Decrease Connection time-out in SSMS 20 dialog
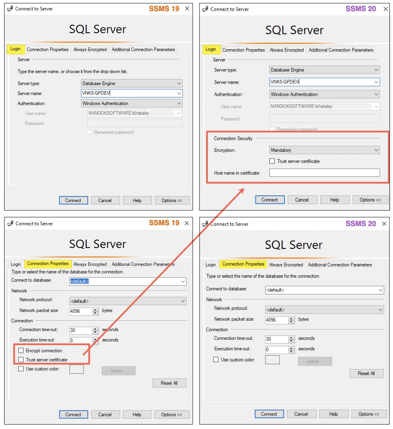Screen dimensions: 393x429 (x=291, y=341)
